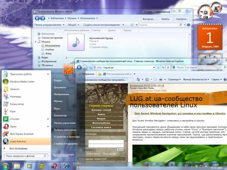Viewport: 227px width, 170px height.
Task: Open Nero Express Essentials
Action: (x=26, y=134)
